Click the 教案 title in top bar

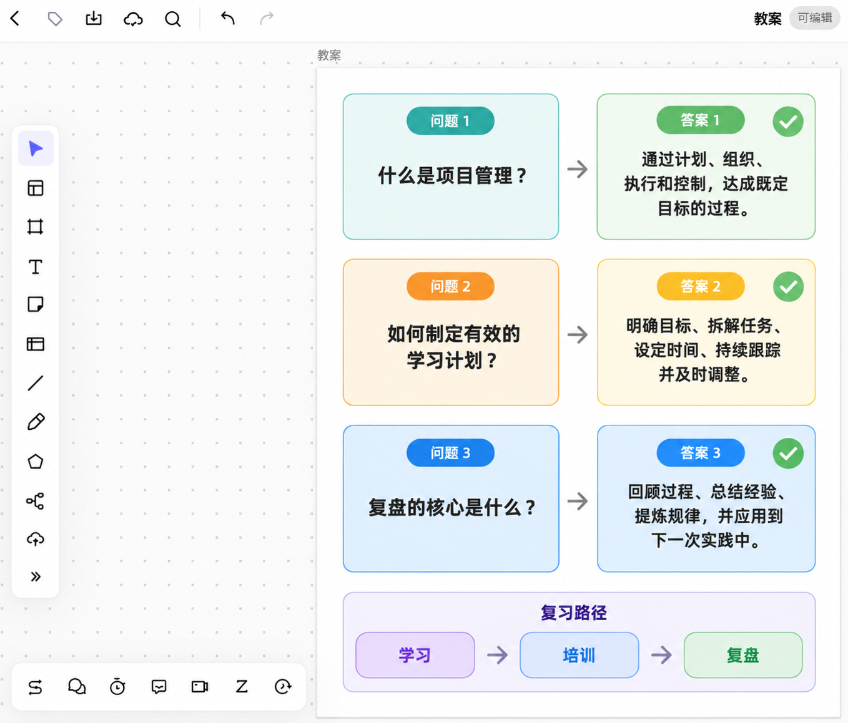coord(767,19)
